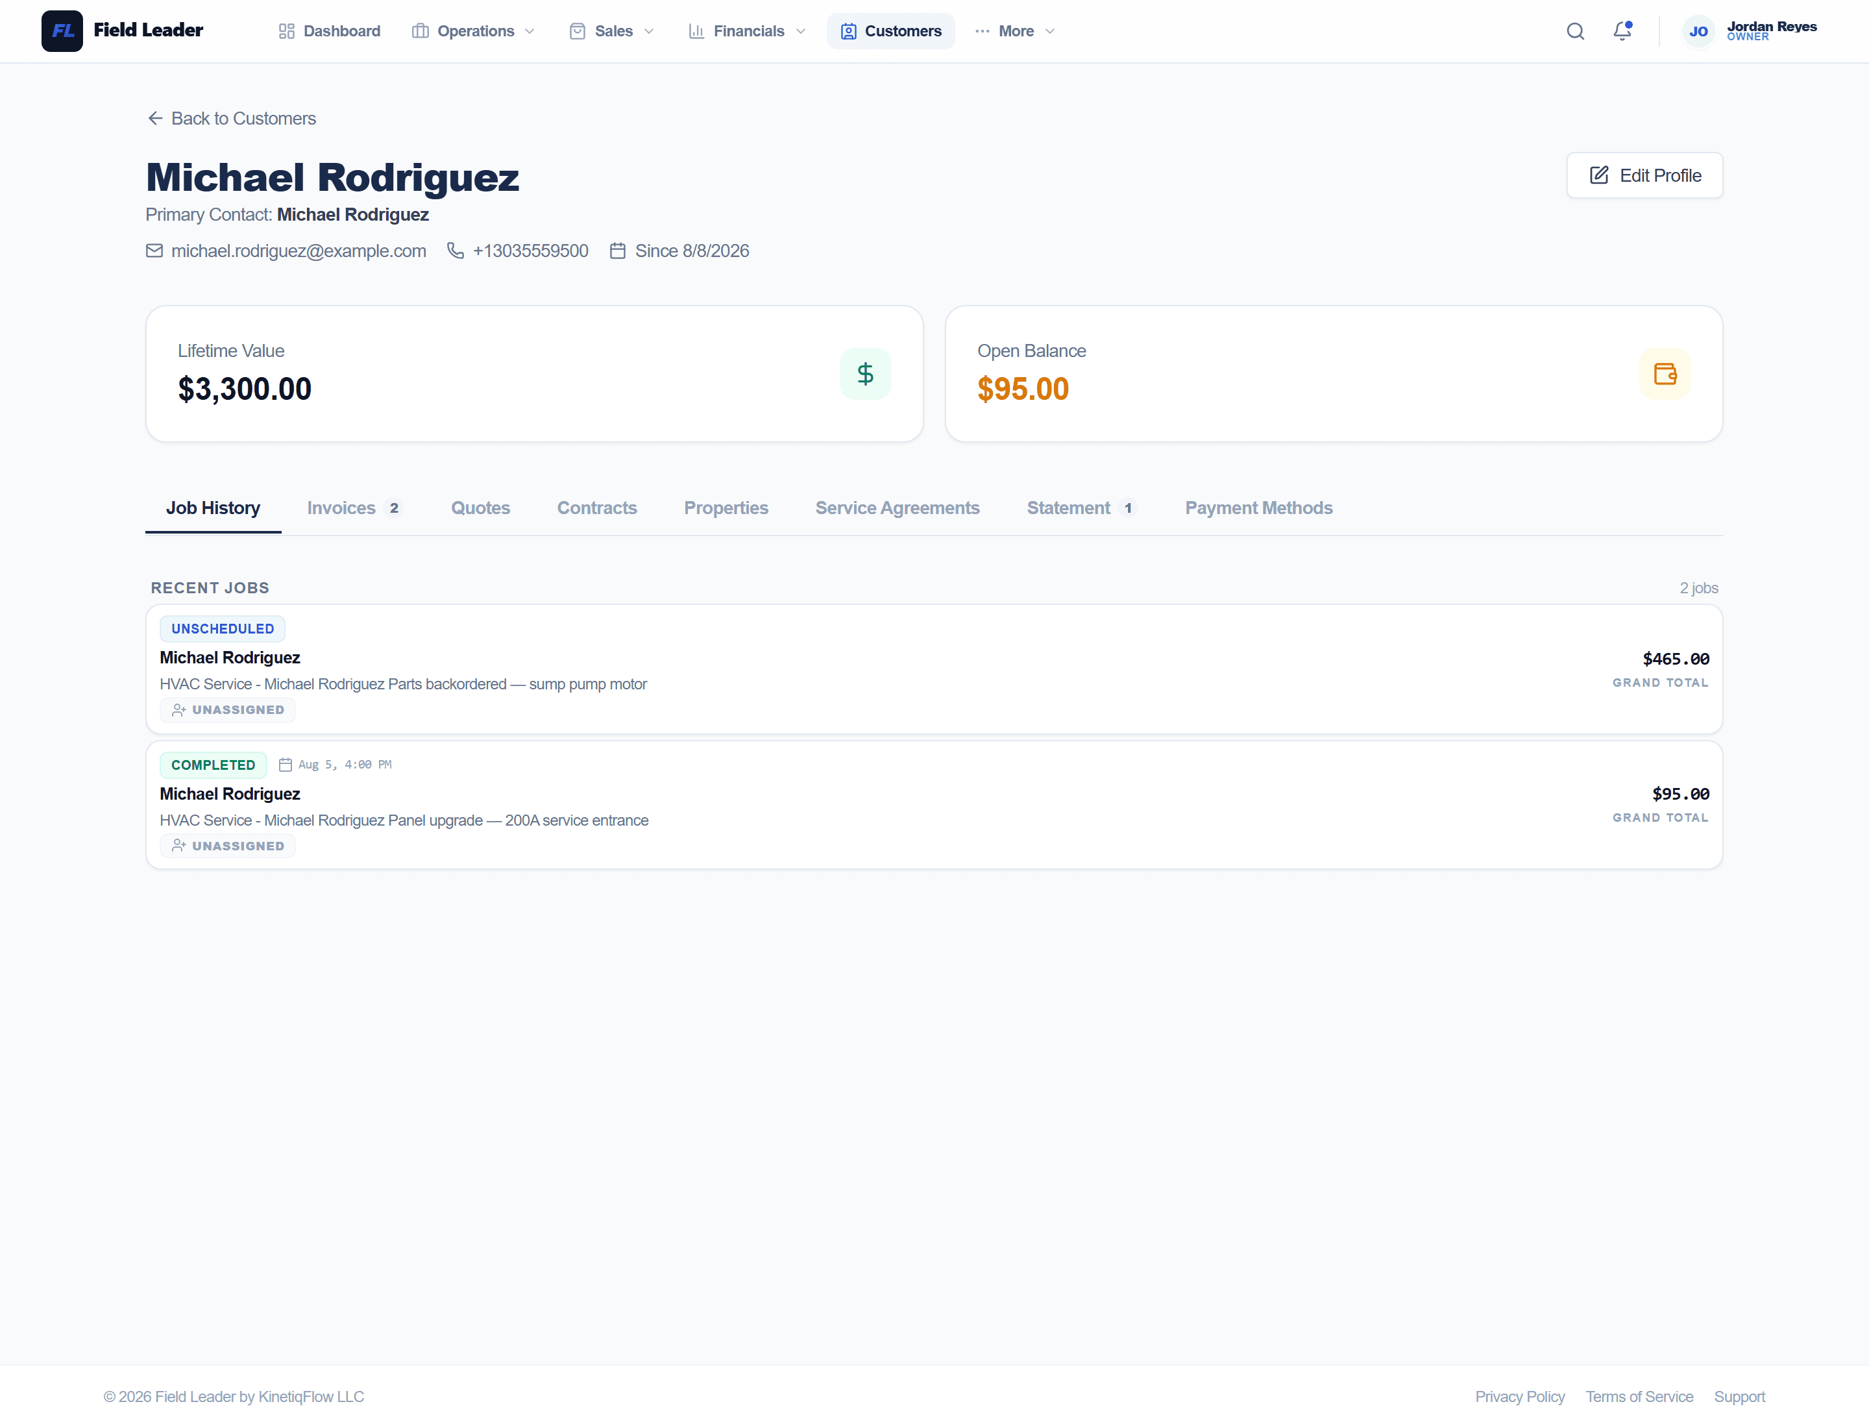The height and width of the screenshot is (1428, 1869).
Task: Click the "Since 8/8/2026" text
Action: [692, 251]
